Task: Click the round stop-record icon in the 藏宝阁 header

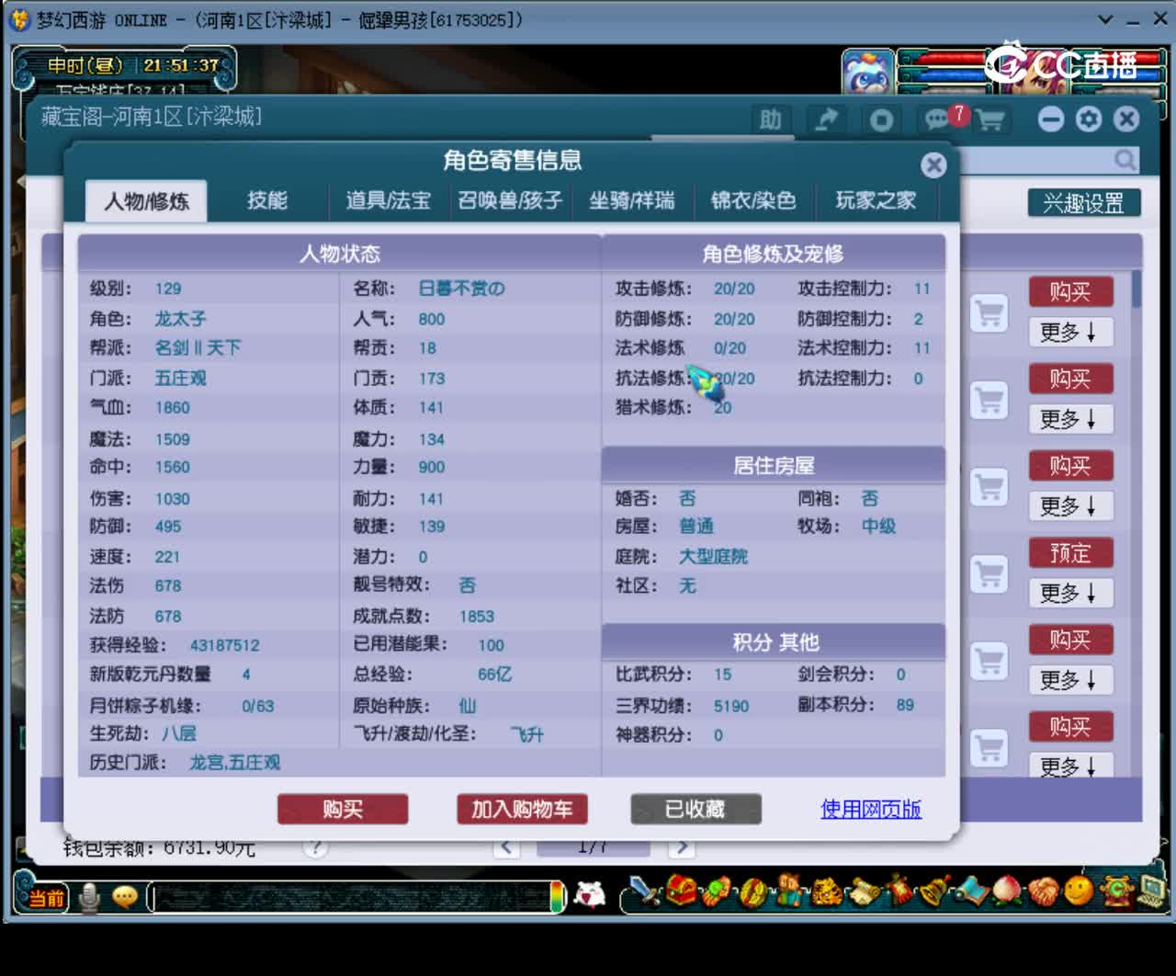Action: tap(881, 119)
